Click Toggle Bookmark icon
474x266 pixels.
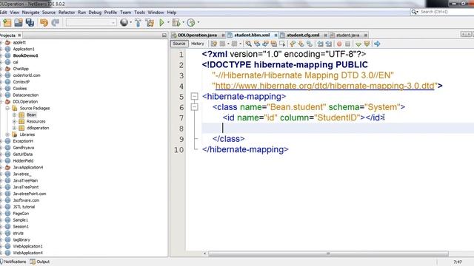[x=310, y=44]
